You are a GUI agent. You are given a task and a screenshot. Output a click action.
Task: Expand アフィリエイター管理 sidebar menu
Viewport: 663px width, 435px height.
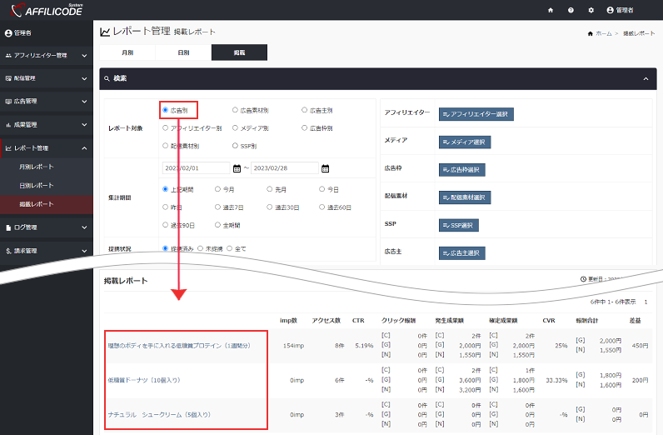pyautogui.click(x=46, y=55)
